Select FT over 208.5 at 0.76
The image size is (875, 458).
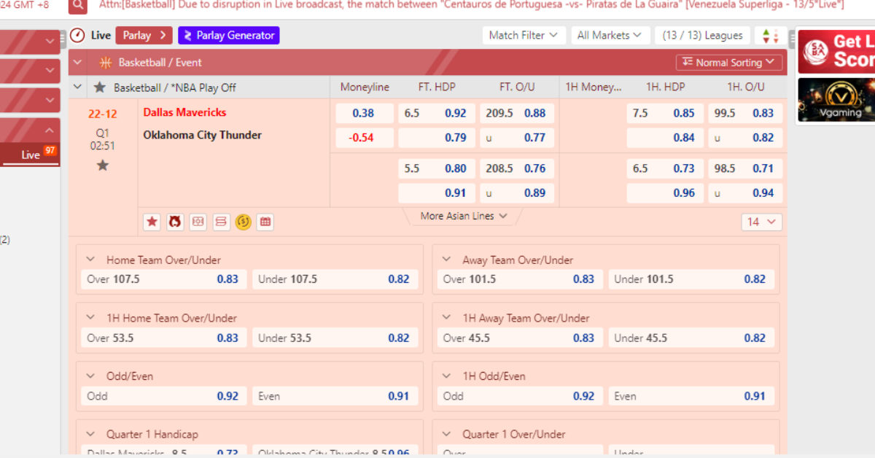(x=517, y=168)
